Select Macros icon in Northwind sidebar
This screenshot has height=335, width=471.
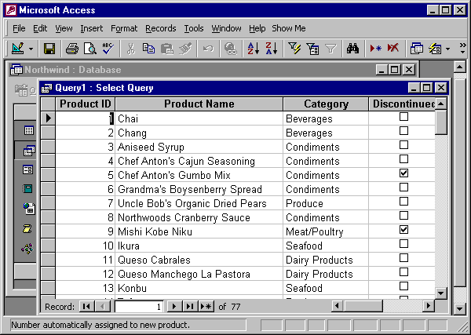(x=27, y=228)
